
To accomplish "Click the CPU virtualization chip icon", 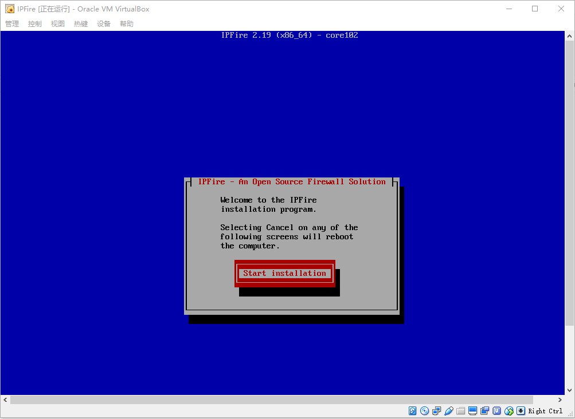I will pyautogui.click(x=497, y=410).
